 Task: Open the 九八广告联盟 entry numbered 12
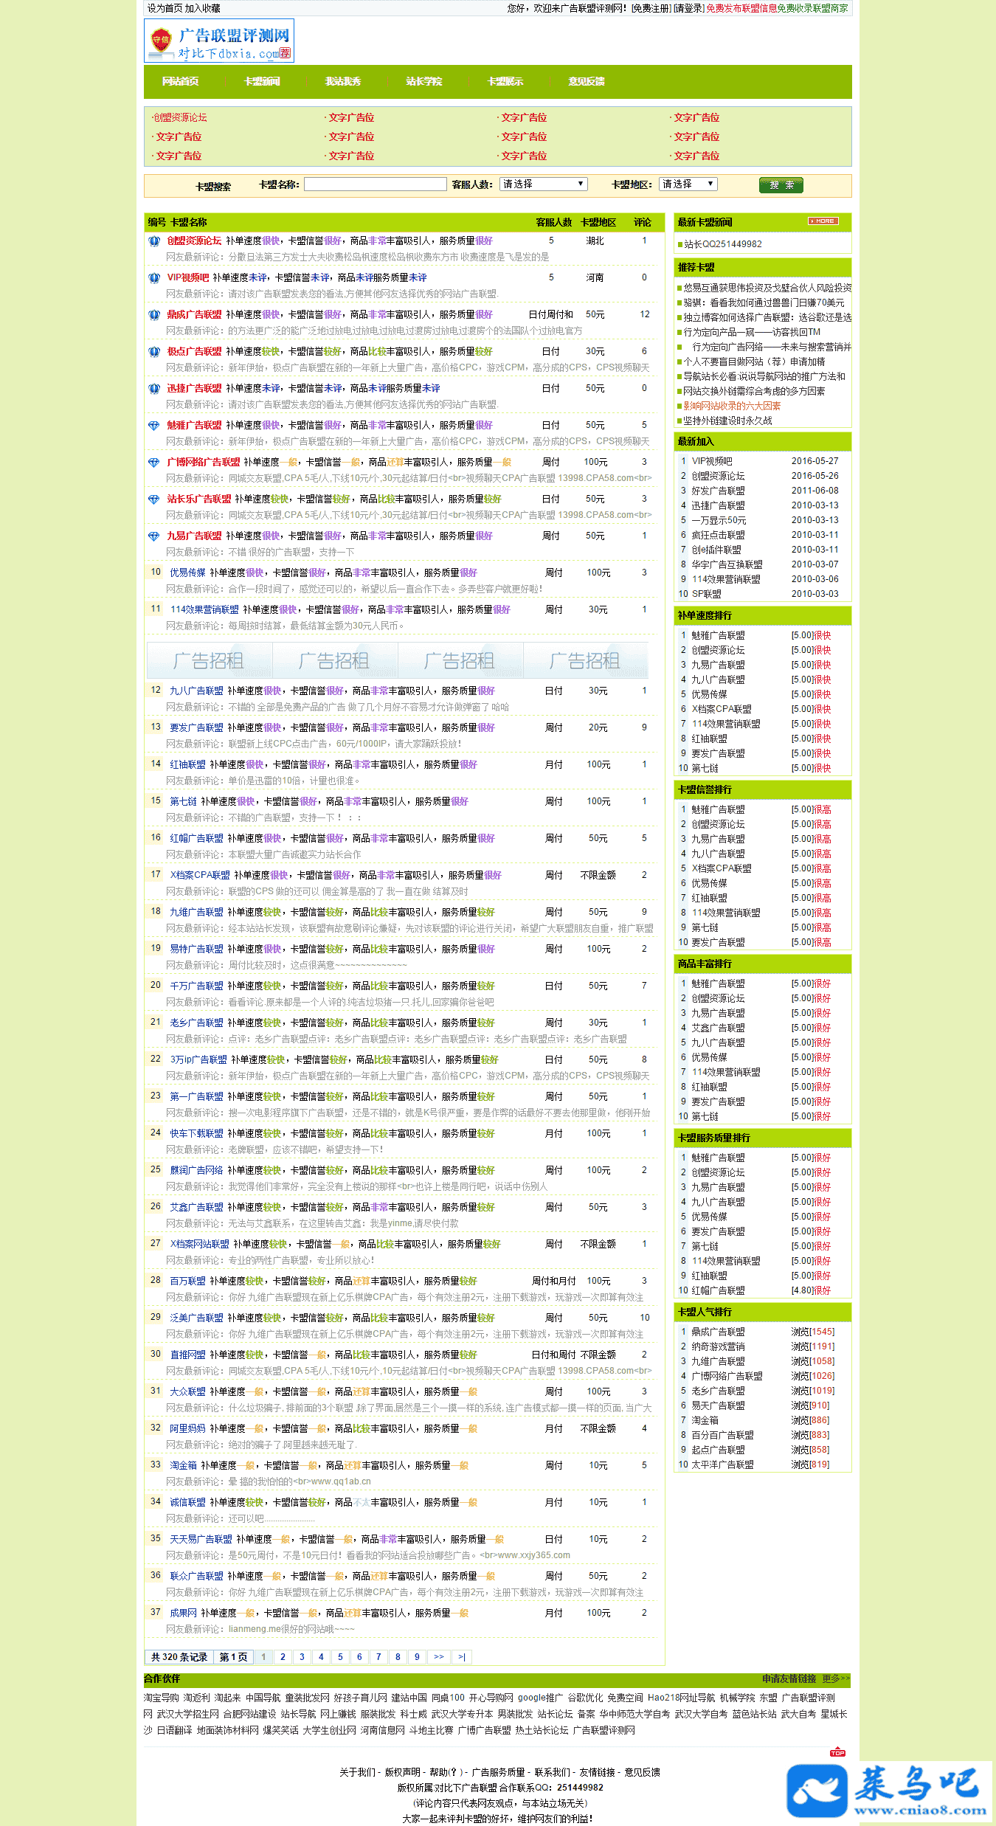(196, 691)
